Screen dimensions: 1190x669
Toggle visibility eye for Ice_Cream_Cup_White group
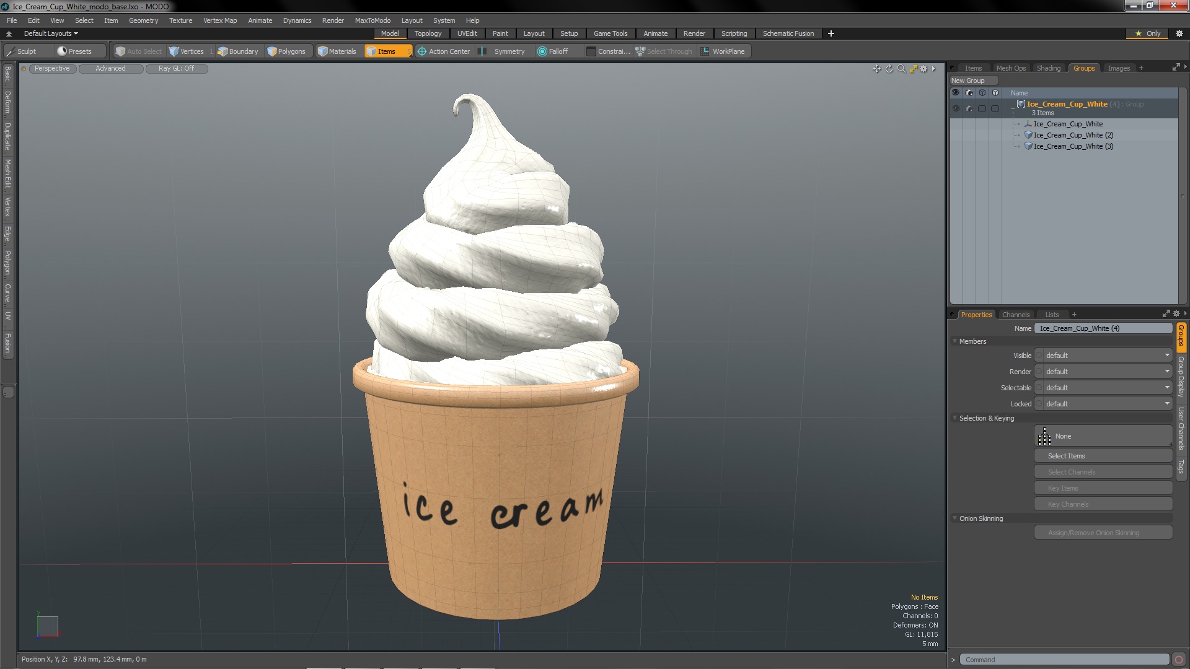(956, 108)
